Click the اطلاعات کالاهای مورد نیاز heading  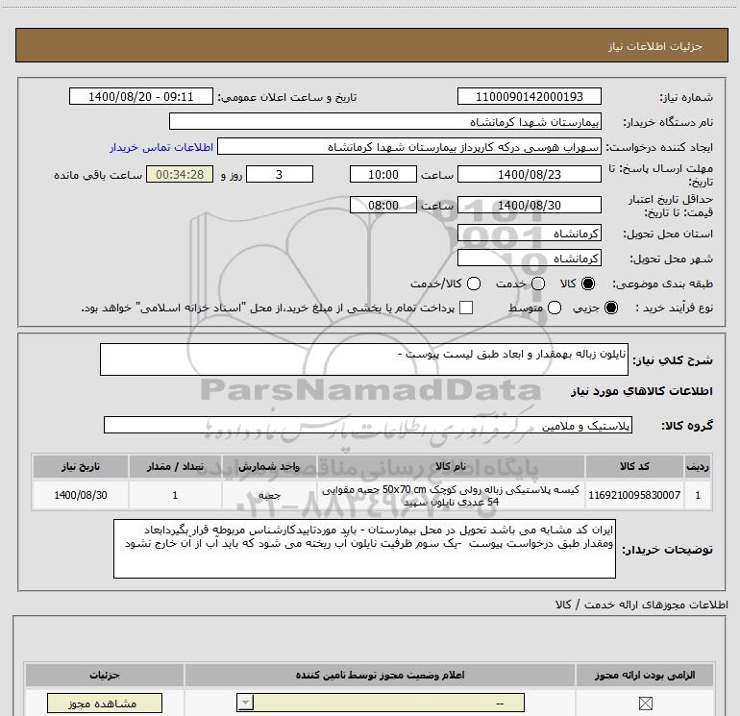(641, 391)
